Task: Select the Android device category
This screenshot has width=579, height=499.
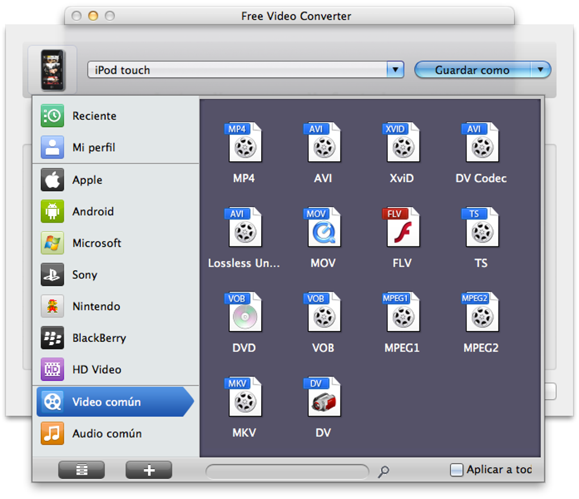Action: 116,212
